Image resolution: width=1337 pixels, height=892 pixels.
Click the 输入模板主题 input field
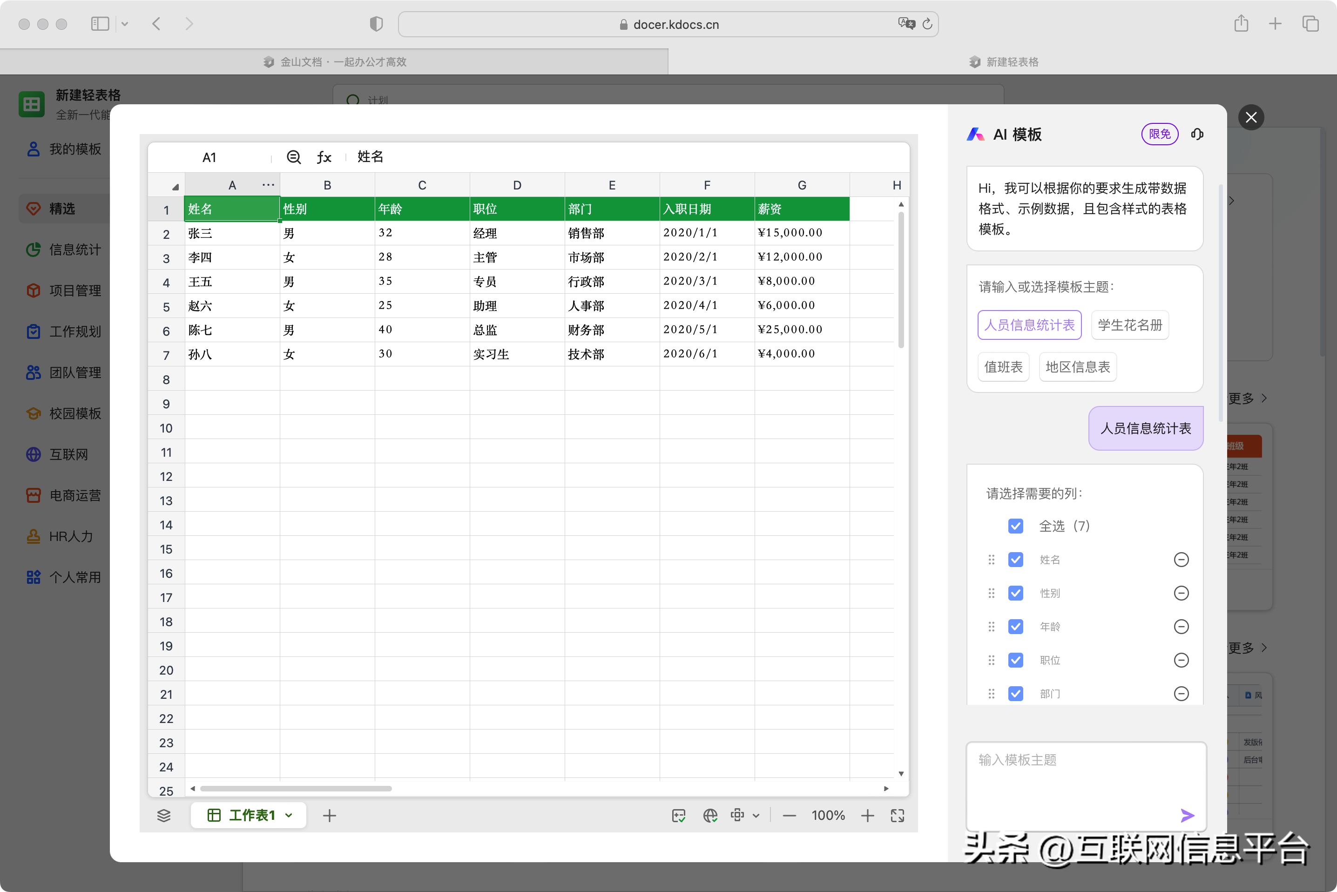[1078, 761]
